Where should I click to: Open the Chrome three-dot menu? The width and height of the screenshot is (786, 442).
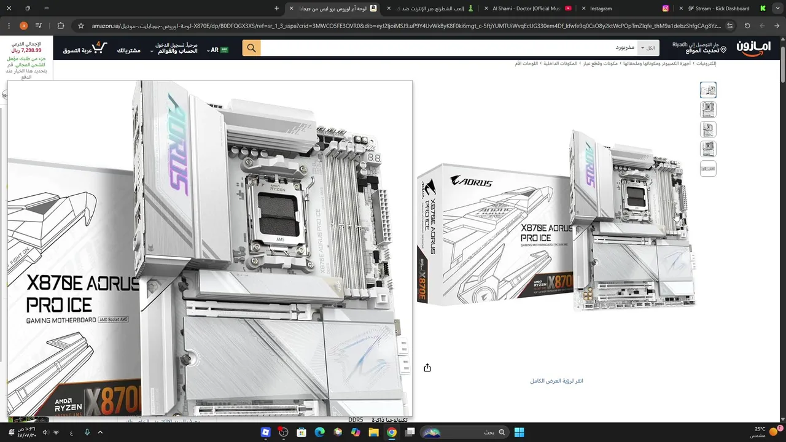(9, 26)
